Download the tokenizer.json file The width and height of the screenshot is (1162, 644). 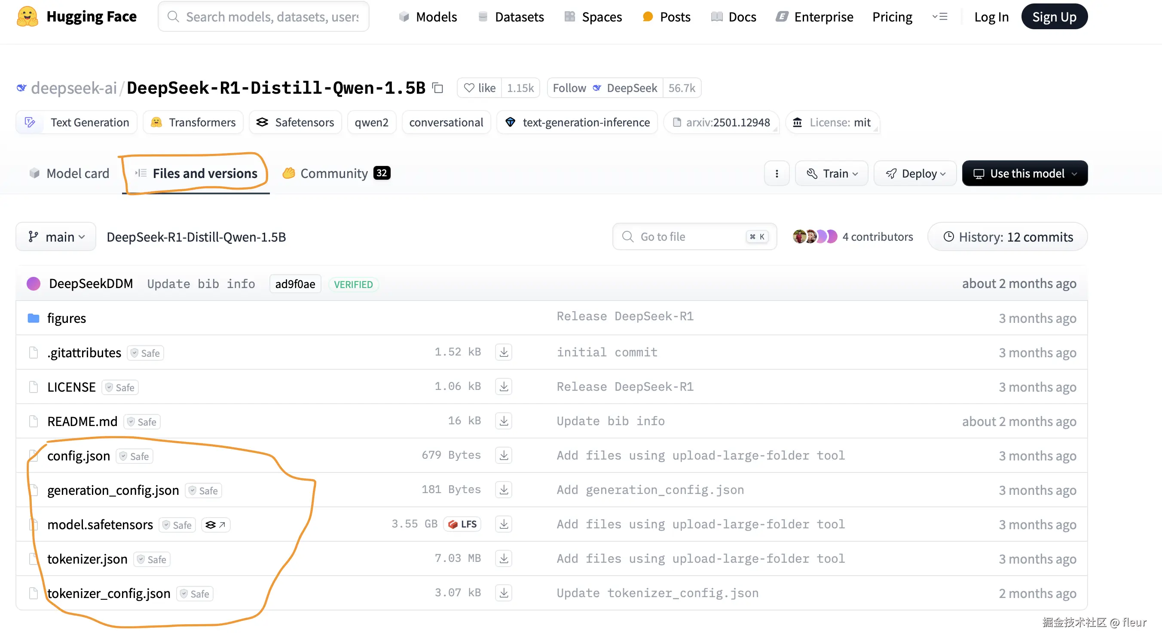[x=503, y=559]
